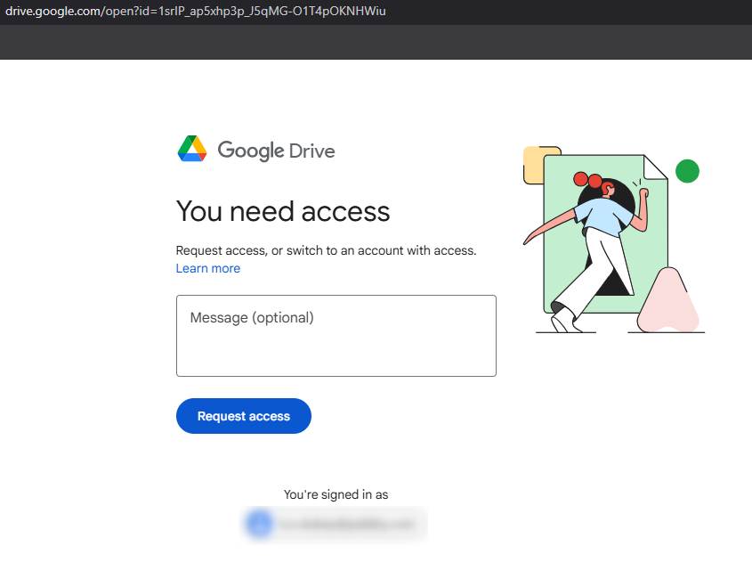This screenshot has height=579, width=752.
Task: Click the "You need access" heading
Action: (x=283, y=211)
